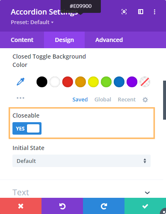The image size is (166, 214).
Task: Save changes with green checkmark
Action: pos(145,206)
